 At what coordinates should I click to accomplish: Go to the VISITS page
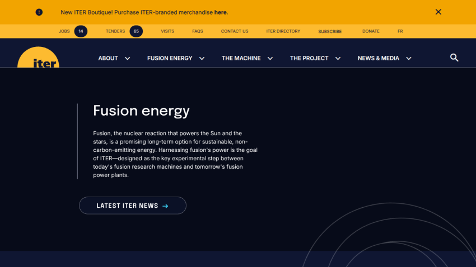167,31
